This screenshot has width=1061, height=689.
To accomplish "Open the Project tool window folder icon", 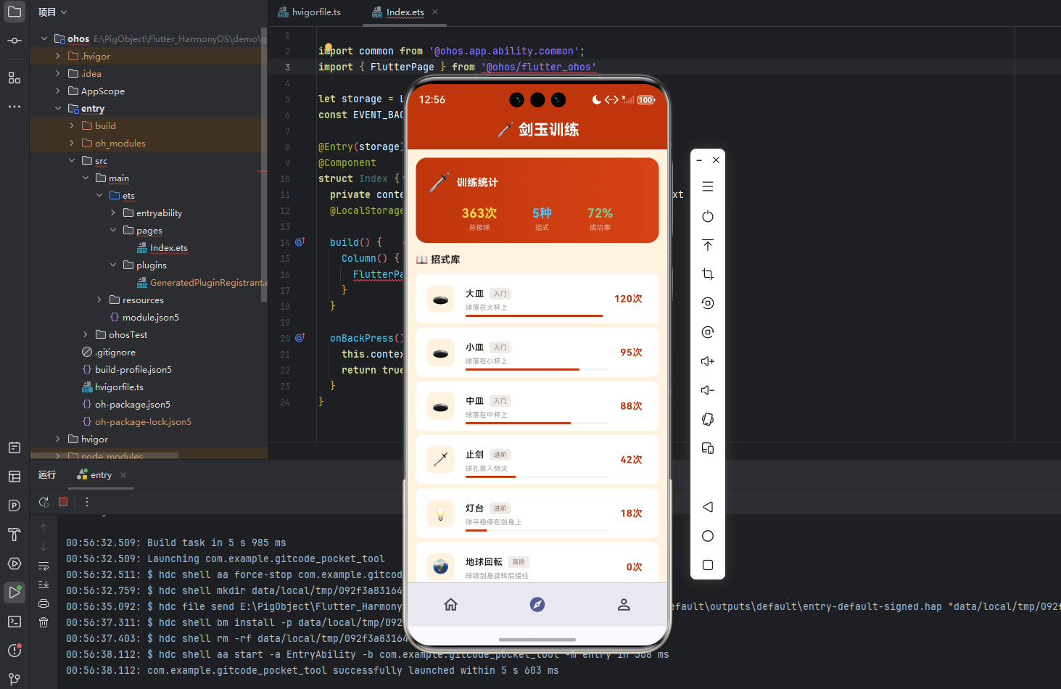I will tap(15, 12).
